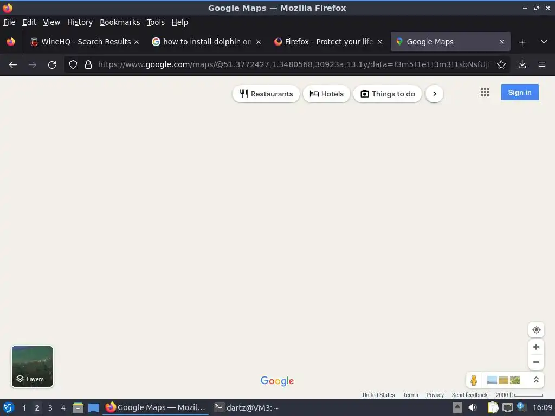Screen dimensions: 555x416
Task: Open the imagery thumbnails strip
Action: [x=504, y=380]
